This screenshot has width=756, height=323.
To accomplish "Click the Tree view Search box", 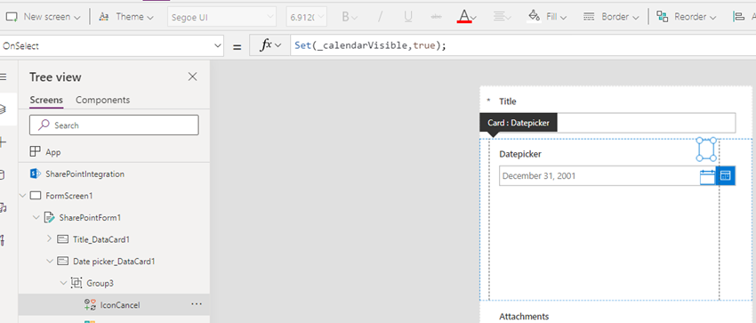I will click(x=114, y=125).
